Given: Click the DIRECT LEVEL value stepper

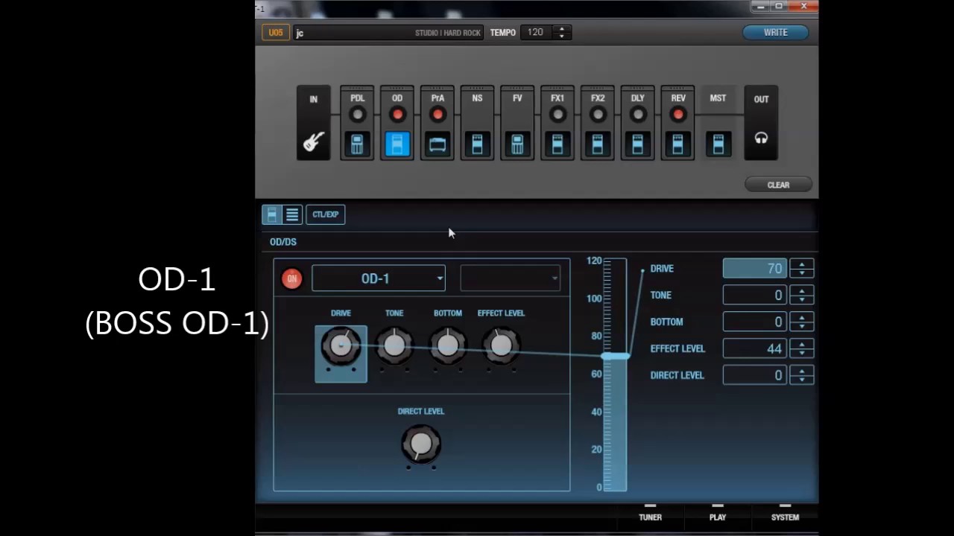Looking at the screenshot, I should [x=802, y=375].
